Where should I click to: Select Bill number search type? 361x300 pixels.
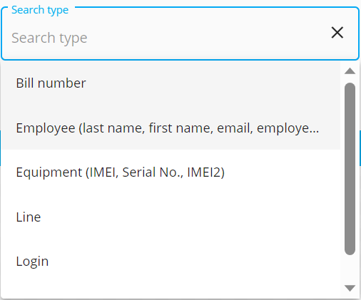tap(171, 83)
